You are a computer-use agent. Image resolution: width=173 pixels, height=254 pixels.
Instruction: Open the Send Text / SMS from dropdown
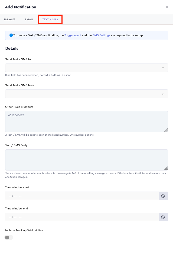pos(87,94)
